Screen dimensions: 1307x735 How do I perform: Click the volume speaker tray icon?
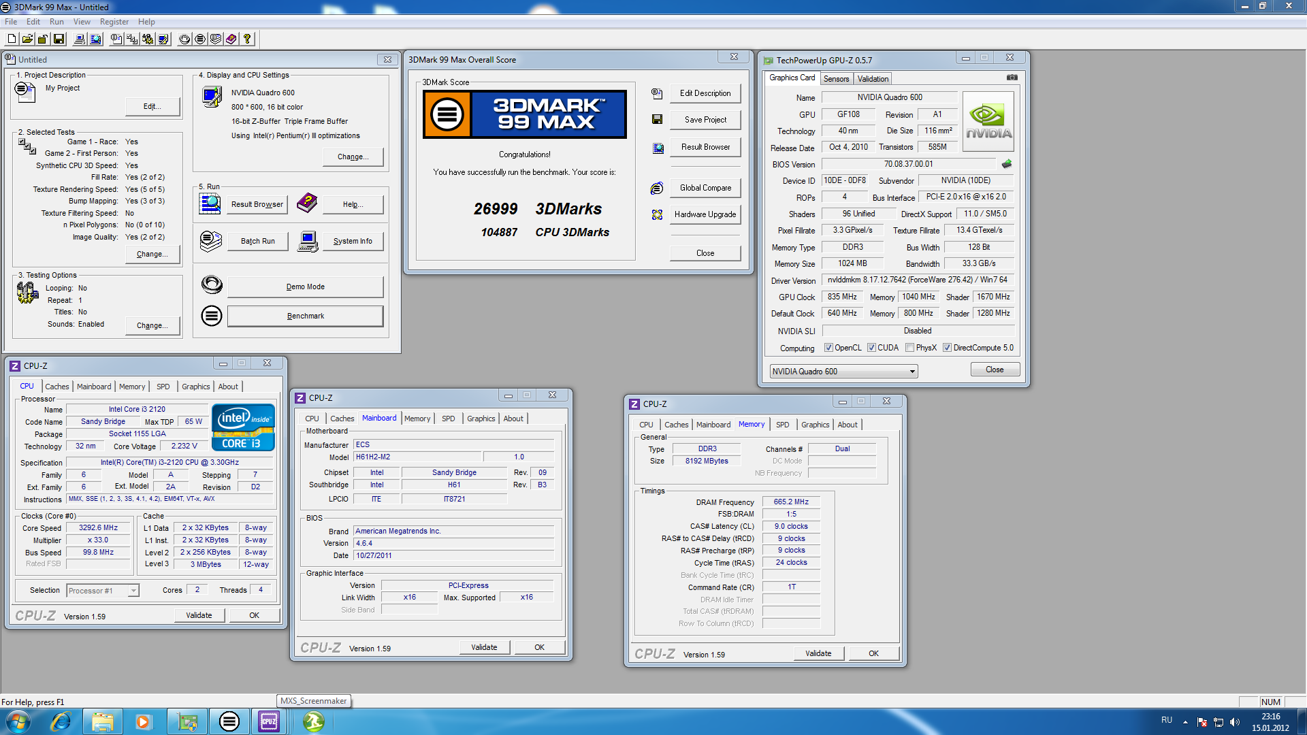tap(1235, 722)
